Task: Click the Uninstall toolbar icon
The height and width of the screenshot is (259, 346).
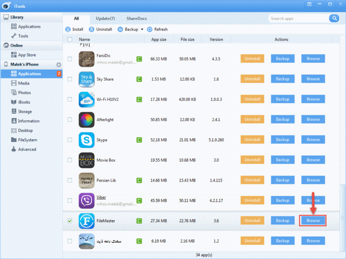Action: [91, 29]
